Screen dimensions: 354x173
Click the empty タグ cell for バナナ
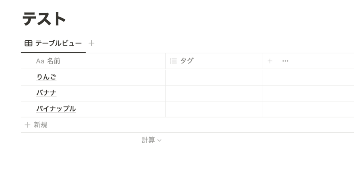coord(214,93)
